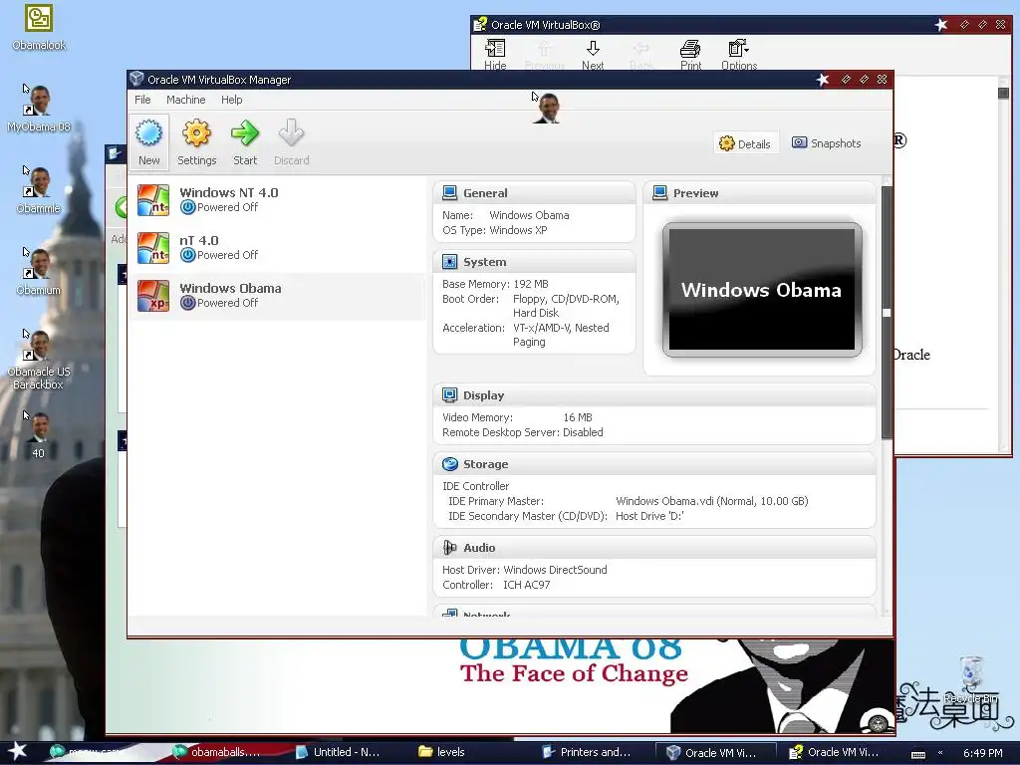1020x765 pixels.
Task: Open the Help menu in VirtualBox Manager
Action: (x=231, y=100)
